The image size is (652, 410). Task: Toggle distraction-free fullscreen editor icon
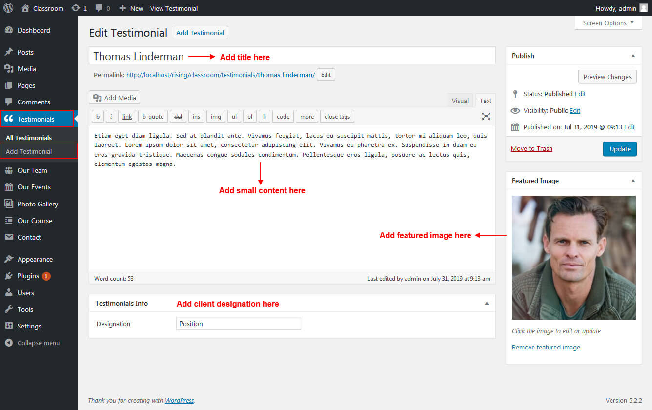click(486, 116)
